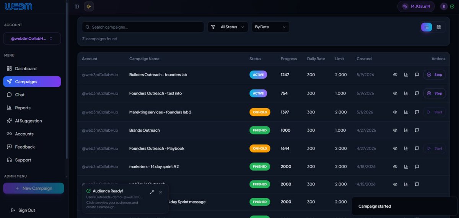This screenshot has height=218, width=459.
Task: Open chart for Founders Outreach – Playbook
Action: tap(406, 149)
